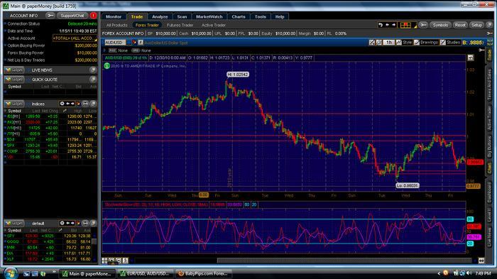
Task: Click the horizontal chart scrollbar
Action: 346,261
